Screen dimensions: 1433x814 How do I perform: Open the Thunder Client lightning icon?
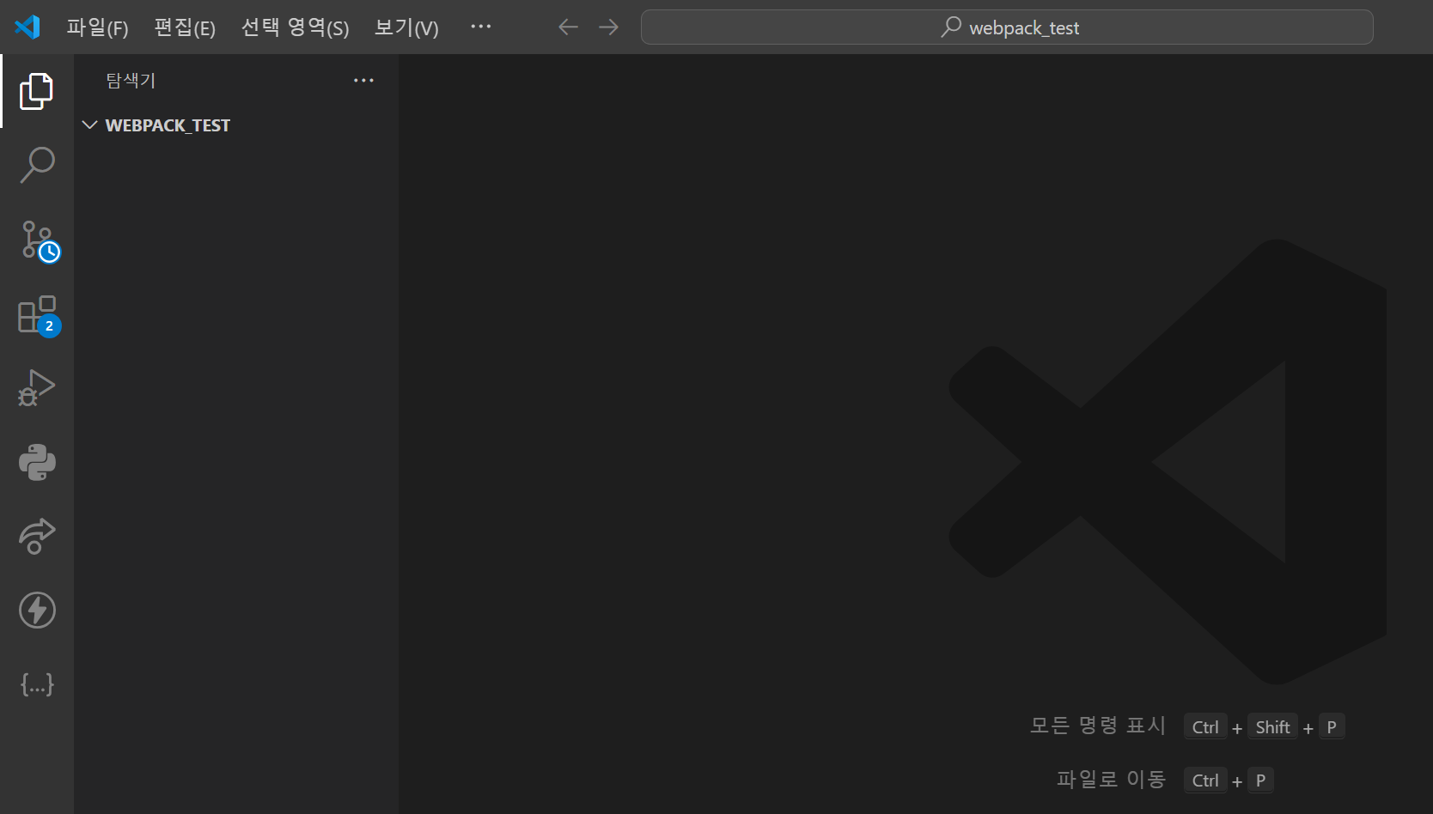point(37,610)
